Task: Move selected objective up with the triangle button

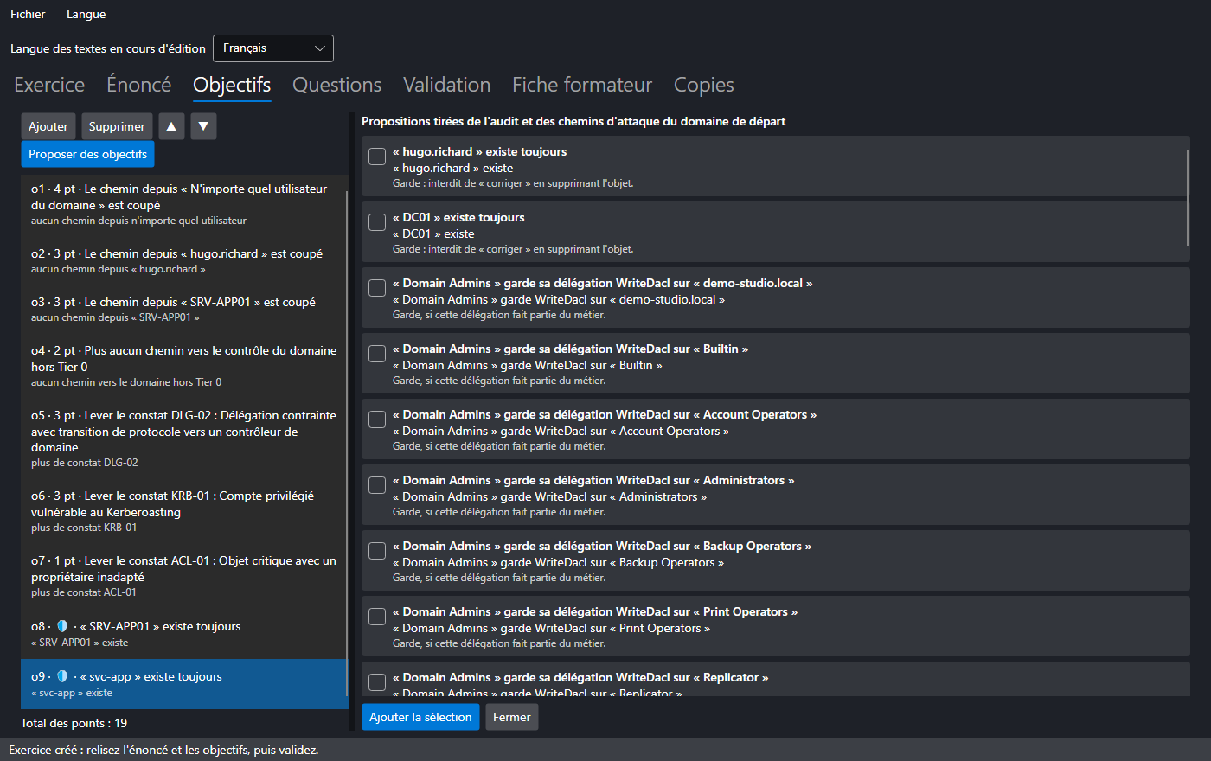Action: pyautogui.click(x=171, y=126)
